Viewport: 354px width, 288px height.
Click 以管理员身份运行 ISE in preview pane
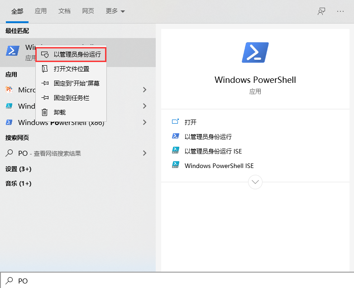[x=213, y=151]
